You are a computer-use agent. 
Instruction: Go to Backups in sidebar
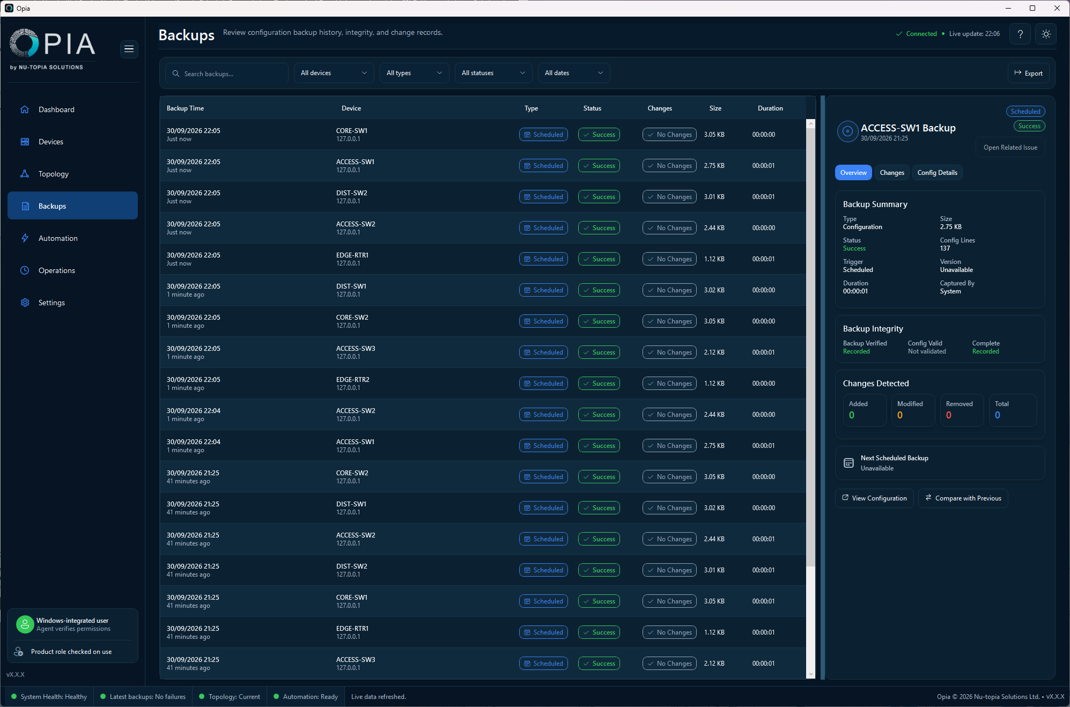[72, 206]
